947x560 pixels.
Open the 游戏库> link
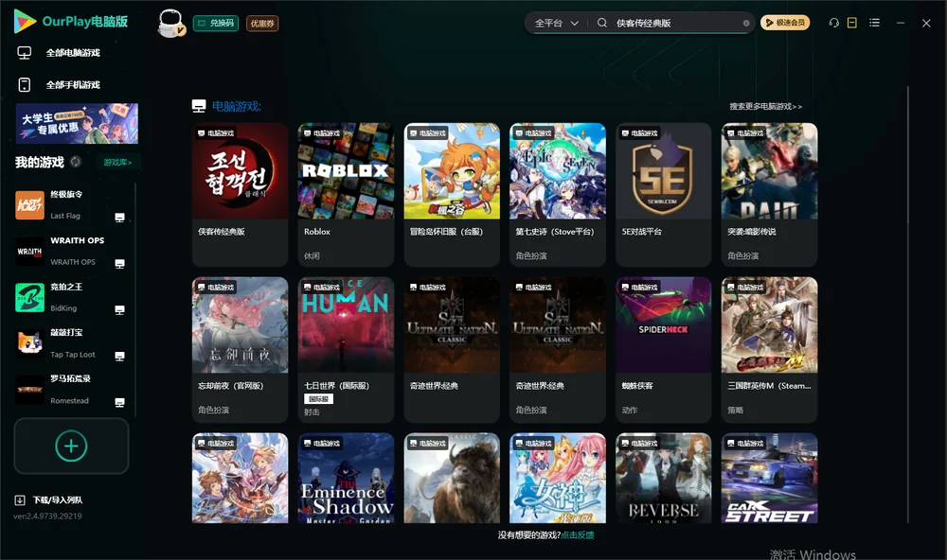pos(117,163)
